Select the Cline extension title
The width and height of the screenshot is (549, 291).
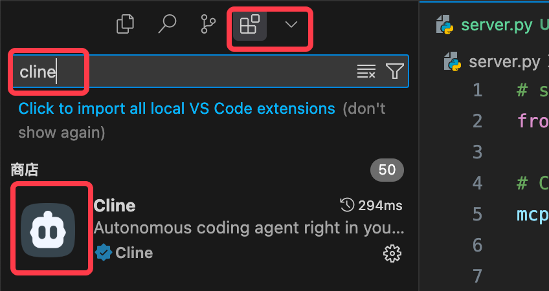[x=115, y=206]
